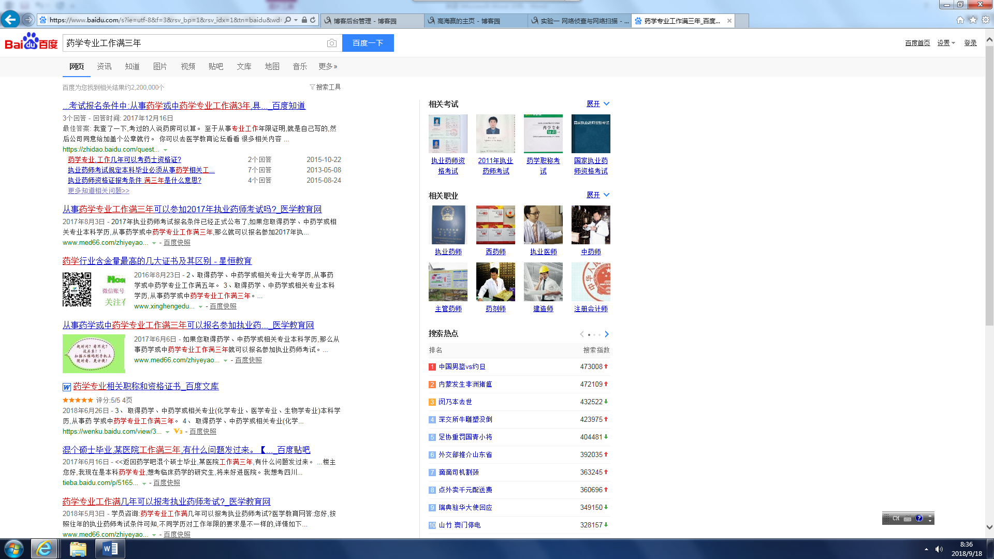Go to next search hotspot page

tap(607, 334)
